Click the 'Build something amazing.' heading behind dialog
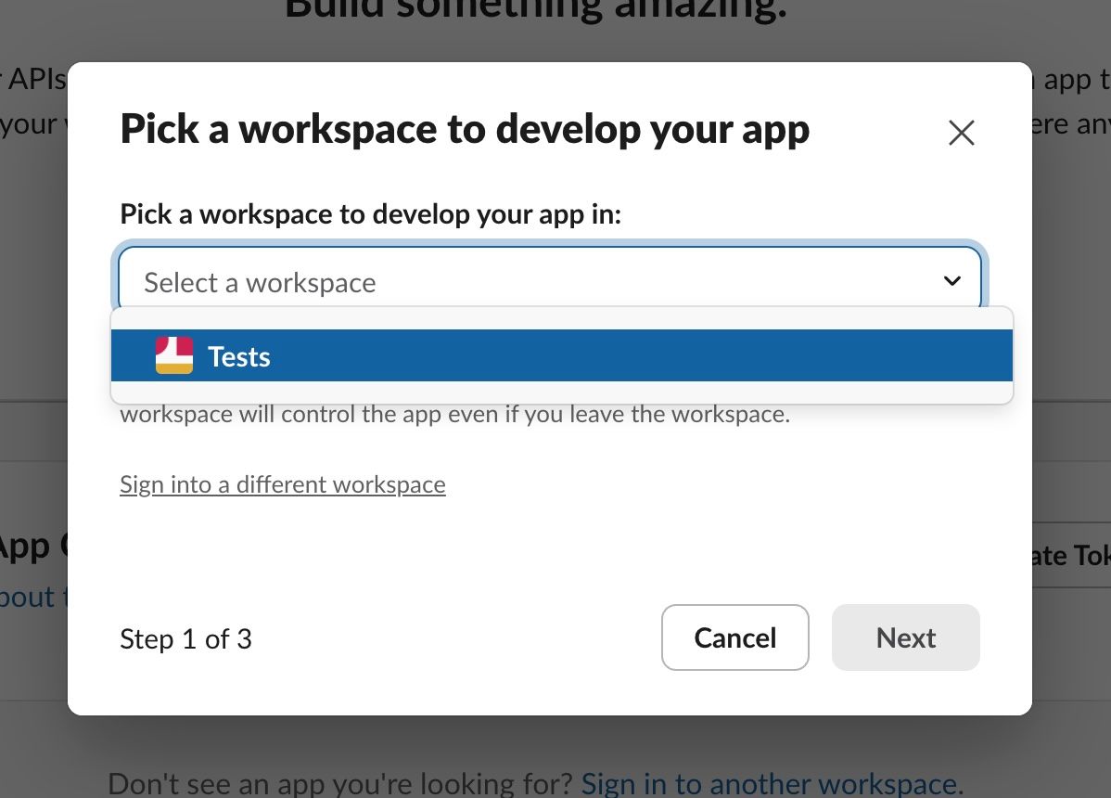Viewport: 1111px width, 798px height. (x=535, y=9)
